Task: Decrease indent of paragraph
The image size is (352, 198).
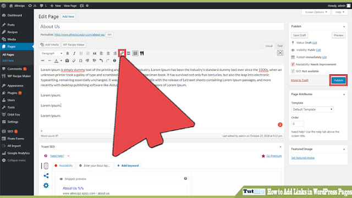Action: [87, 61]
